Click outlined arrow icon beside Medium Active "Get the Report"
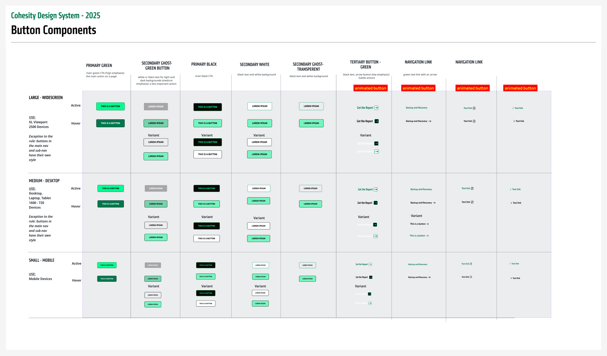 (x=376, y=189)
